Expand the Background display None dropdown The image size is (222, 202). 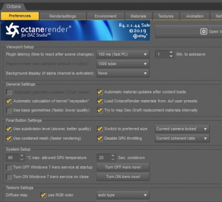123,73
